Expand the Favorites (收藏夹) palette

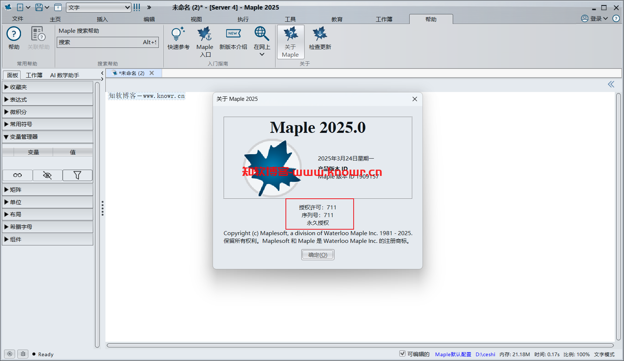(48, 87)
